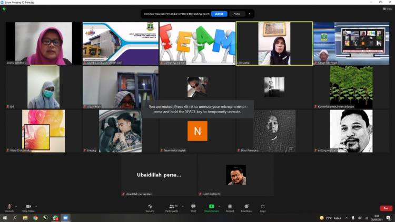Stop Video using the camera button
395x222 pixels.
pyautogui.click(x=28, y=208)
